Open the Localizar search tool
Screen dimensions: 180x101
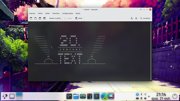[145, 18]
